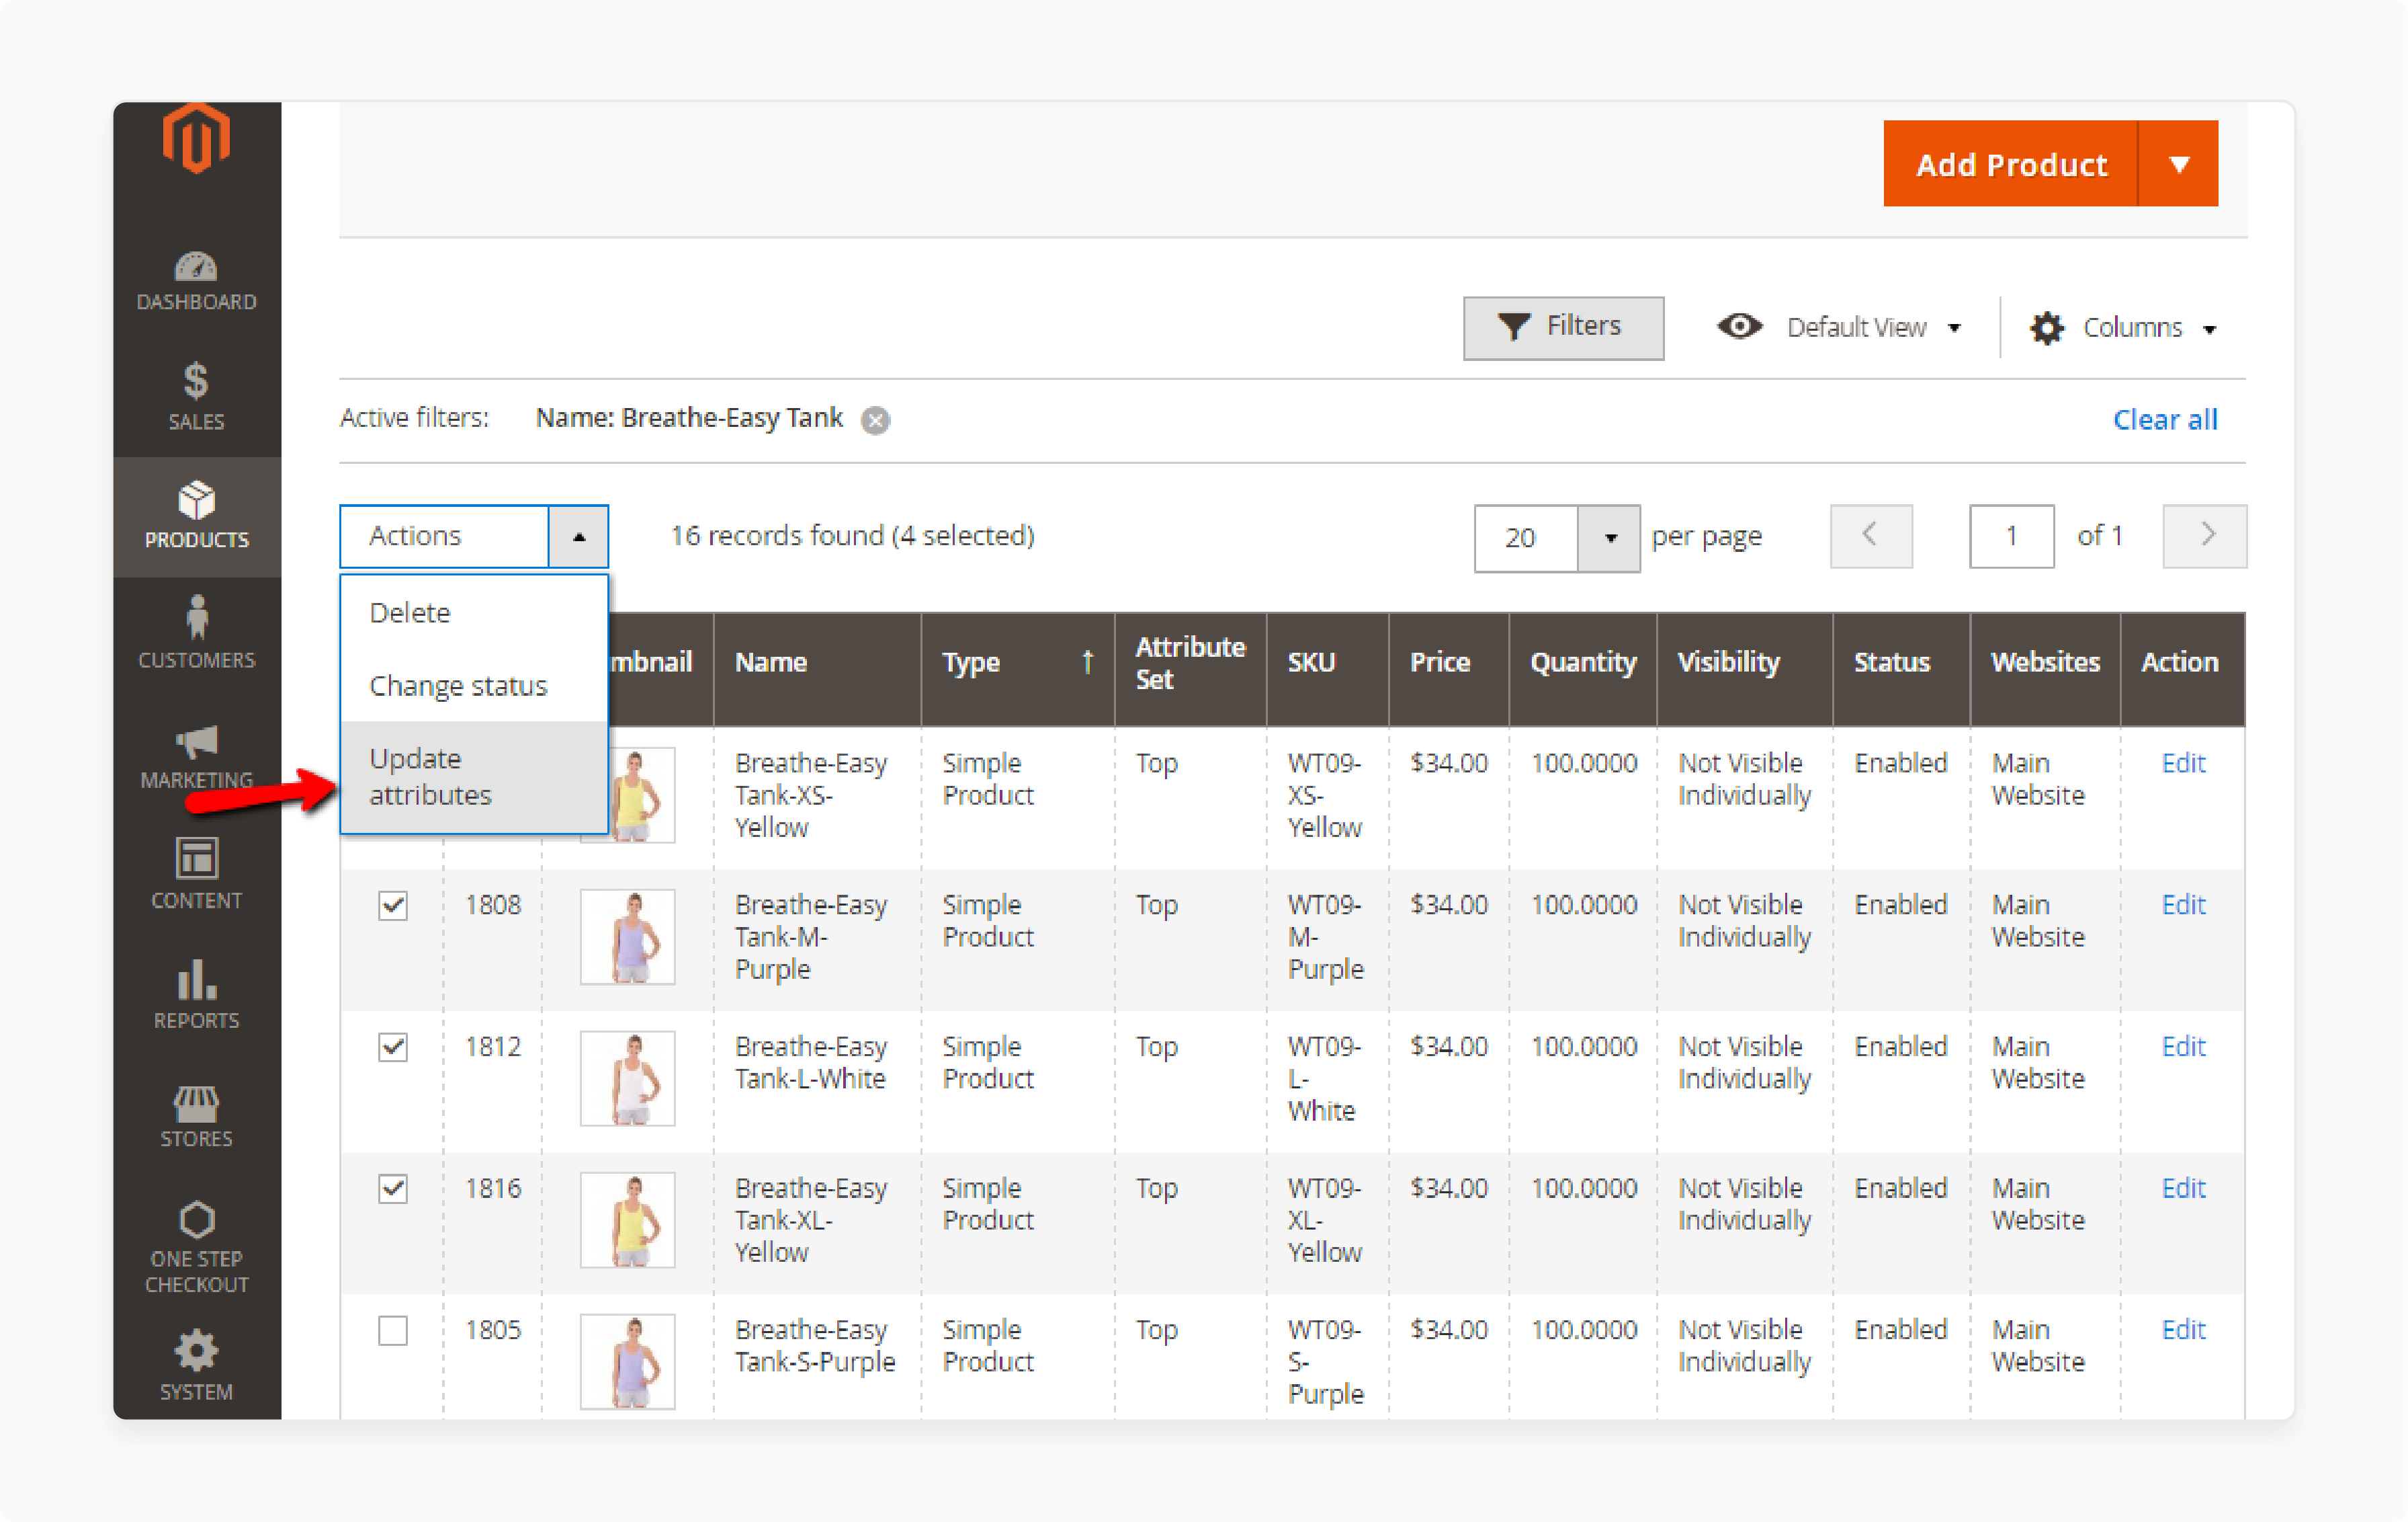This screenshot has height=1522, width=2408.
Task: Go to the next page arrow
Action: click(2204, 535)
